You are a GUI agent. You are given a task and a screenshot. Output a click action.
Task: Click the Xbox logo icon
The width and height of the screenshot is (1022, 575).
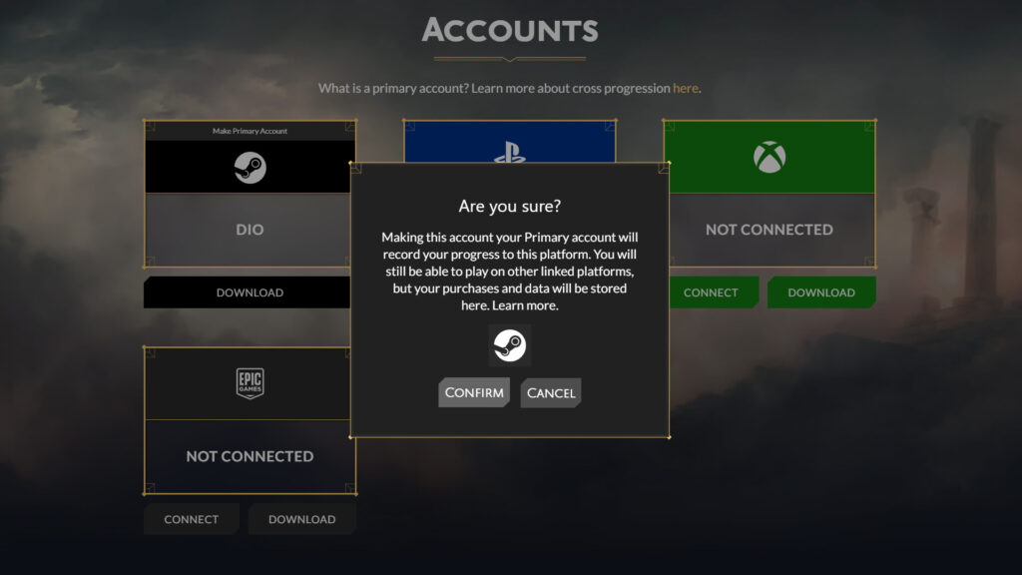[x=769, y=155]
